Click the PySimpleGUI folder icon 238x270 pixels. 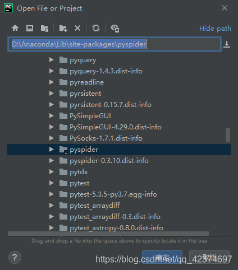tap(63, 116)
